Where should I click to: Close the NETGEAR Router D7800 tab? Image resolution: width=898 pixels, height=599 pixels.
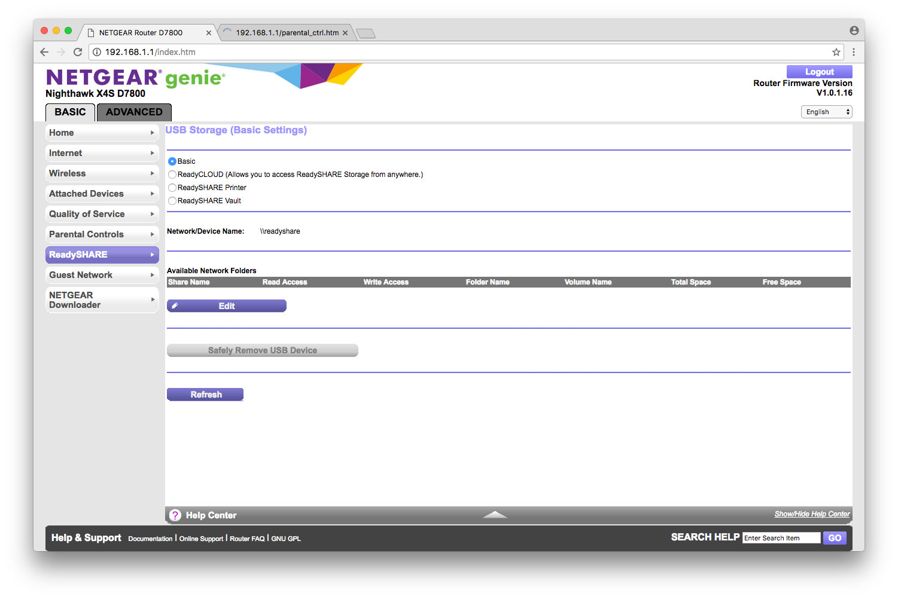click(x=209, y=33)
